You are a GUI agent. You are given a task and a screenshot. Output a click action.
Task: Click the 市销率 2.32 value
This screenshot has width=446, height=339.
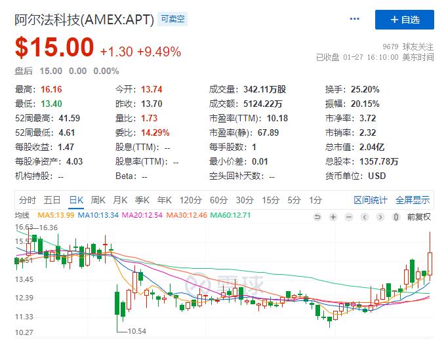pyautogui.click(x=367, y=132)
